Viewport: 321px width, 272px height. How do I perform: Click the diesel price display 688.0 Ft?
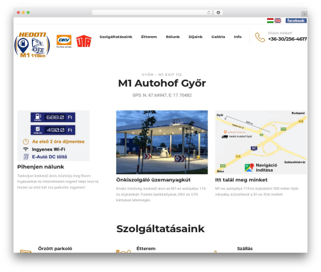[53, 117]
